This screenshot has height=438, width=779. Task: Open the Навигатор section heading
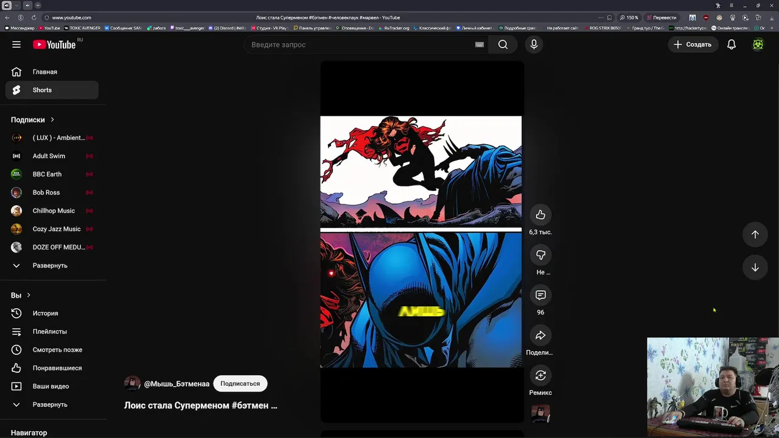[x=29, y=433]
